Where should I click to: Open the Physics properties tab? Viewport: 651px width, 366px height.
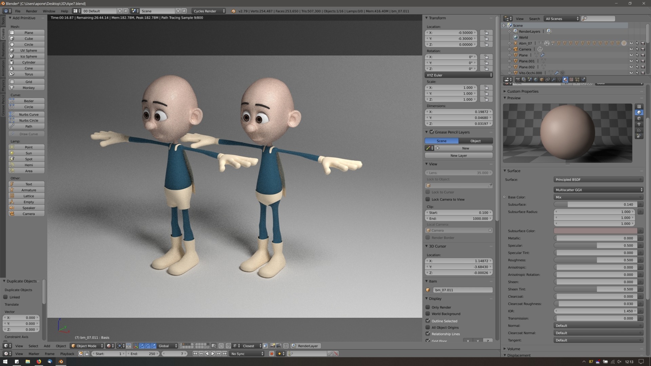pos(583,80)
